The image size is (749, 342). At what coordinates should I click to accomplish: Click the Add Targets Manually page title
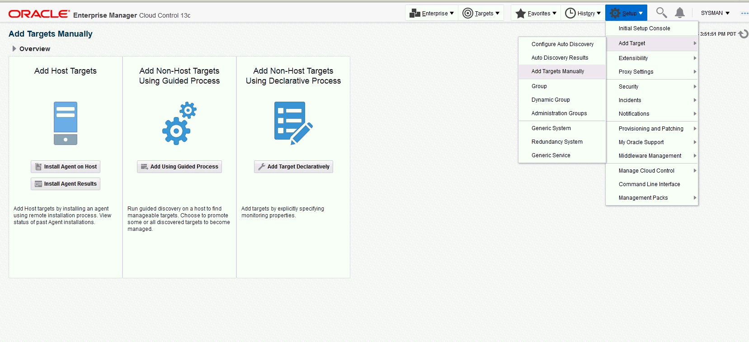click(51, 34)
